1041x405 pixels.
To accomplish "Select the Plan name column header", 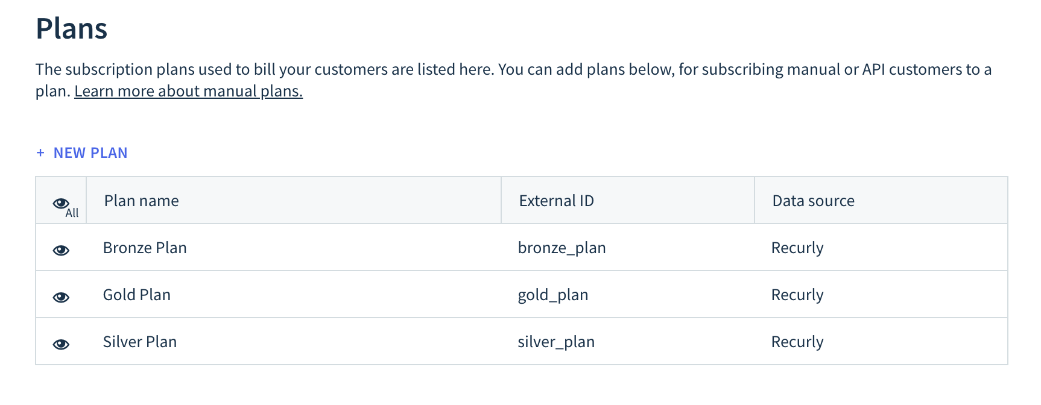I will 141,201.
